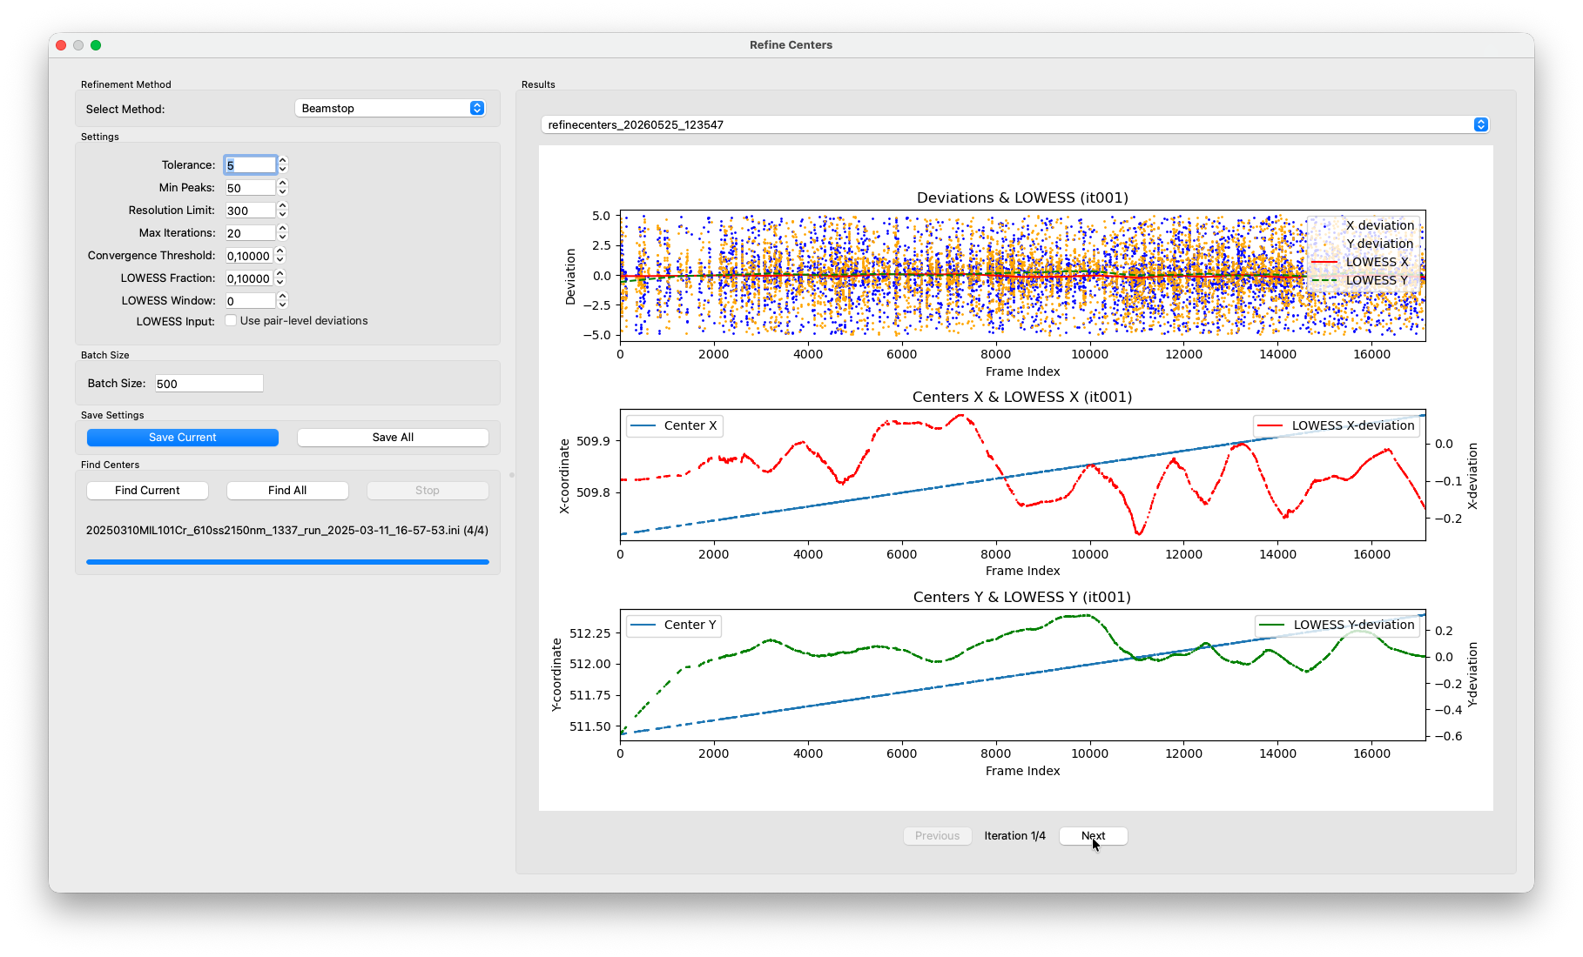Viewport: 1583px width, 957px height.
Task: Click the green window zoom button
Action: click(96, 45)
